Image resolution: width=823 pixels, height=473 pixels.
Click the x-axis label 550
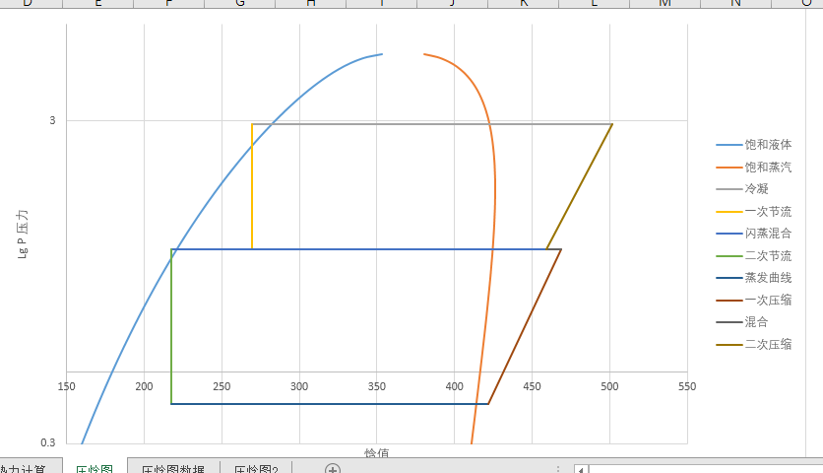coord(687,386)
